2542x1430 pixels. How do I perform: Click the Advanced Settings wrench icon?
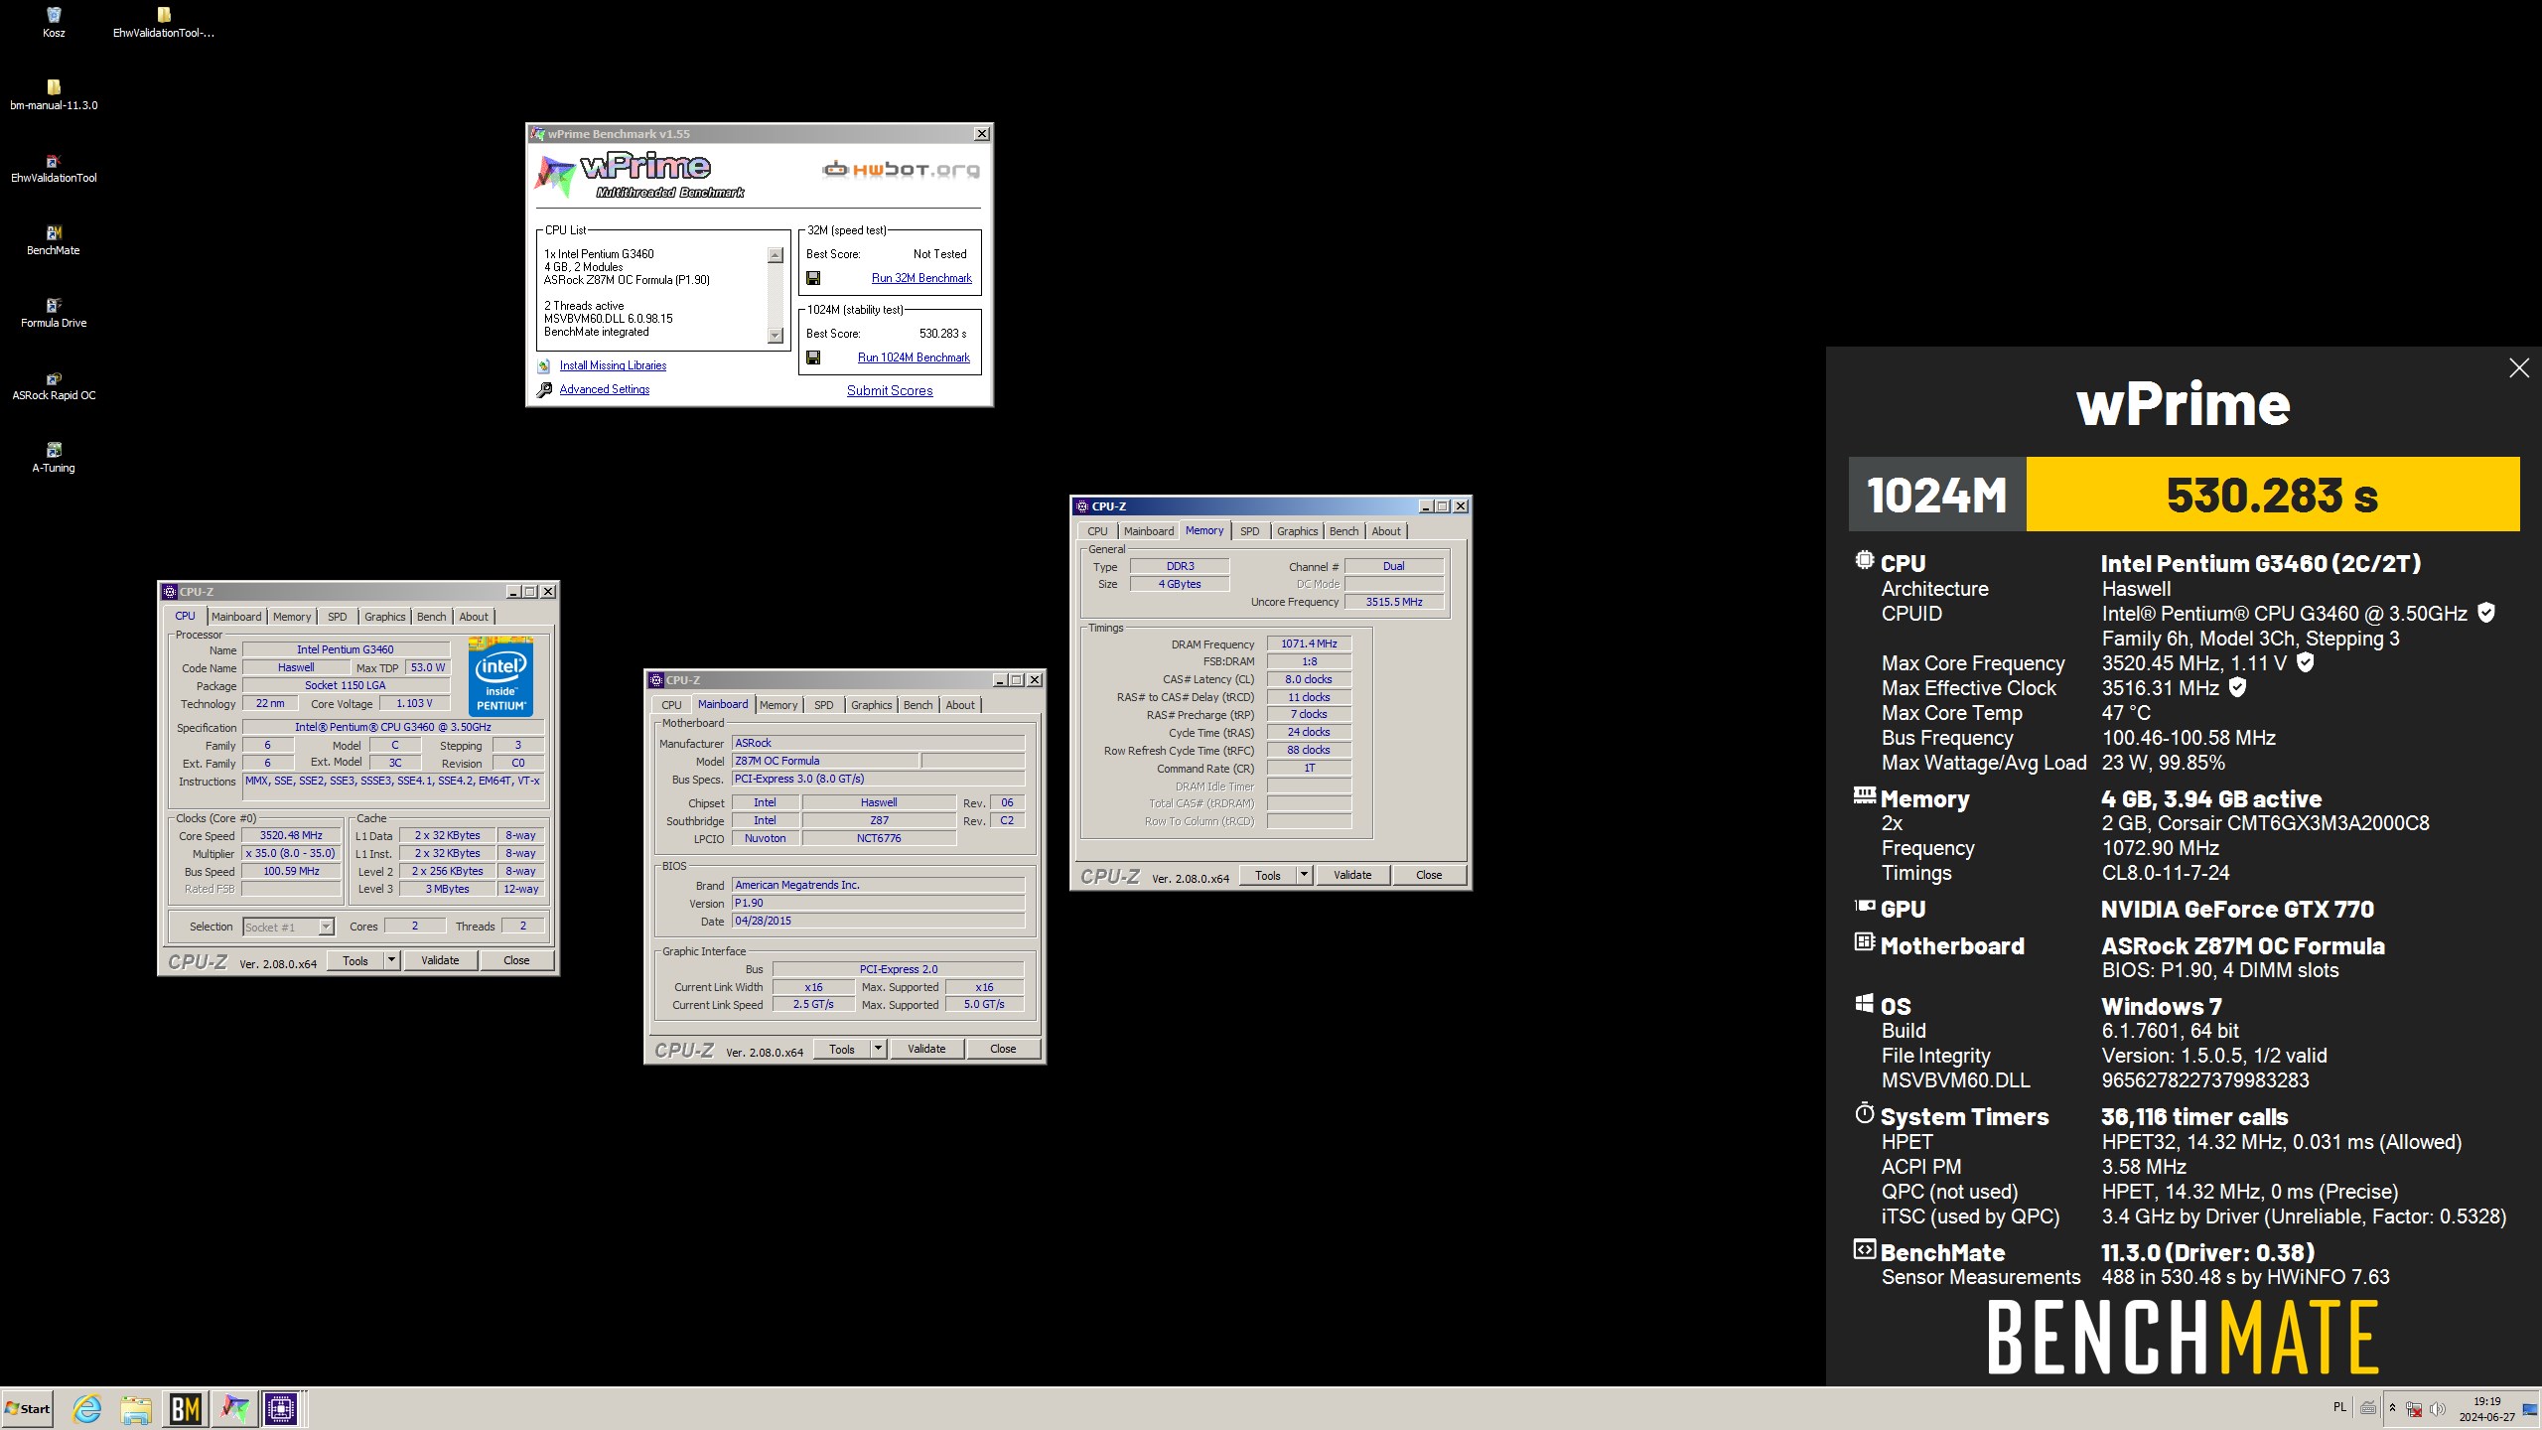[x=544, y=390]
